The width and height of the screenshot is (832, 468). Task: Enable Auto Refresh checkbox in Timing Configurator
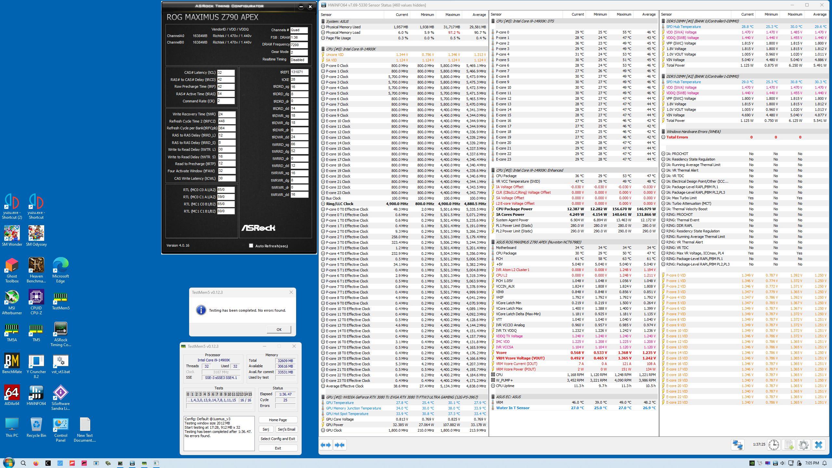click(x=251, y=246)
